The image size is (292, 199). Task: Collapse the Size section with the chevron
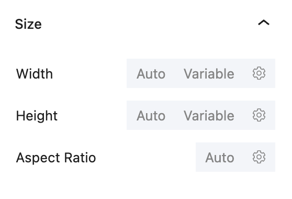click(264, 23)
